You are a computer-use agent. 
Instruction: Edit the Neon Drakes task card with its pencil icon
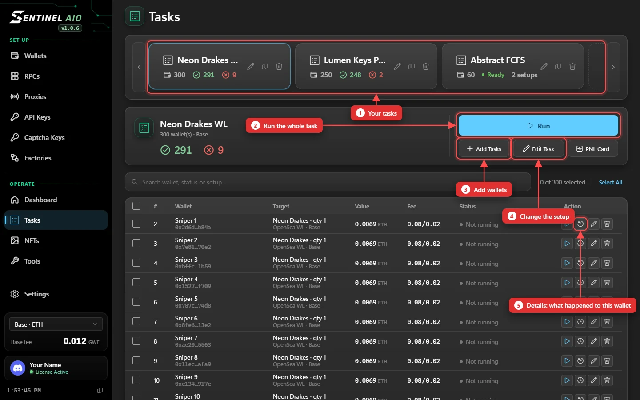[251, 66]
